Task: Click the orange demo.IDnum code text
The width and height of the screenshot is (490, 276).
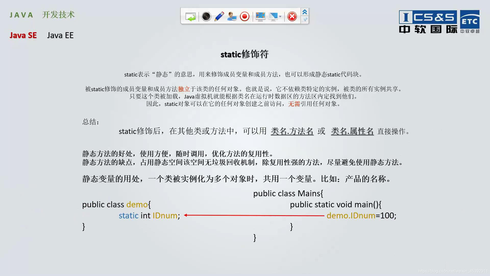Action: [351, 215]
